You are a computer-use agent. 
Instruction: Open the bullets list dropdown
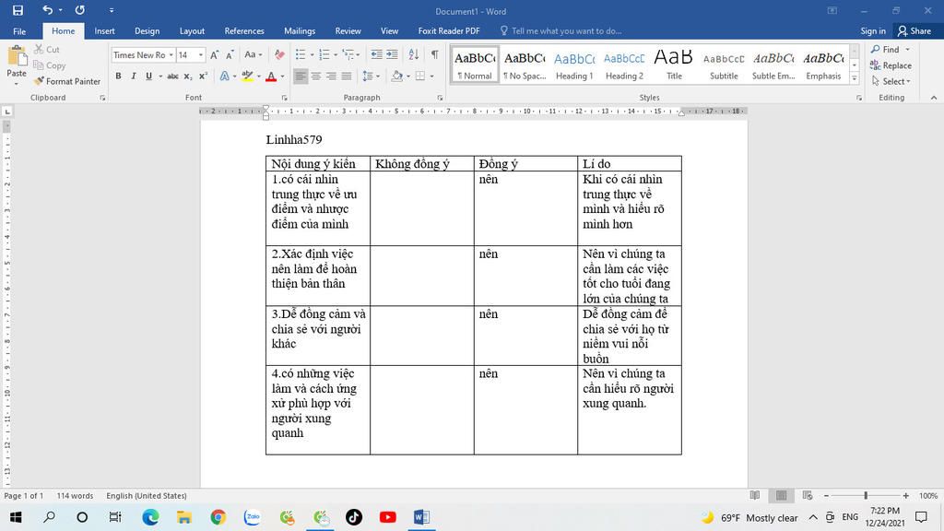tap(312, 54)
